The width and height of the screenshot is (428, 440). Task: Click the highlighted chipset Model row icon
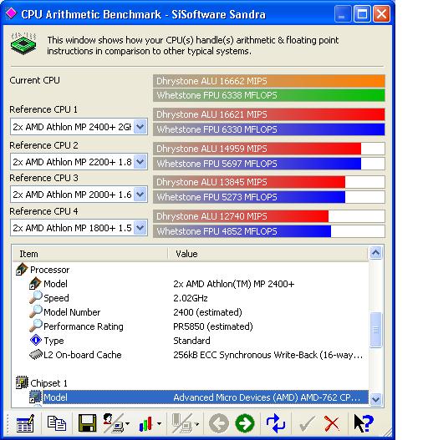[35, 397]
